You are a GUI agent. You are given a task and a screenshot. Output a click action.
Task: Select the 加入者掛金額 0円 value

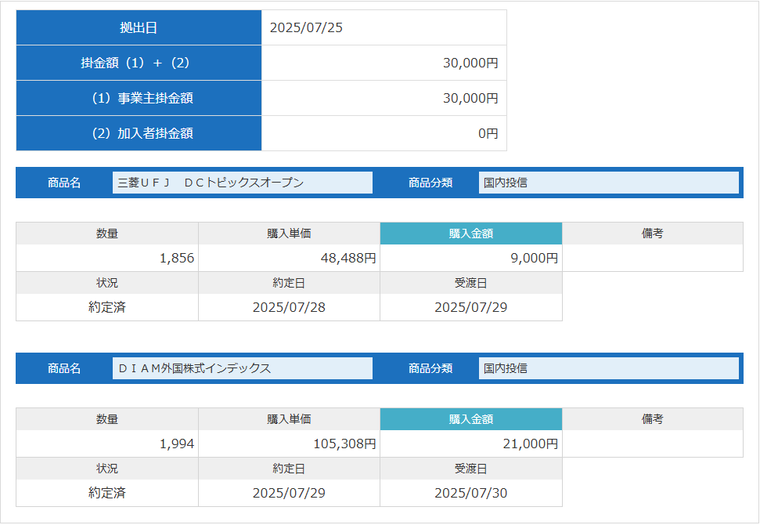[x=488, y=133]
